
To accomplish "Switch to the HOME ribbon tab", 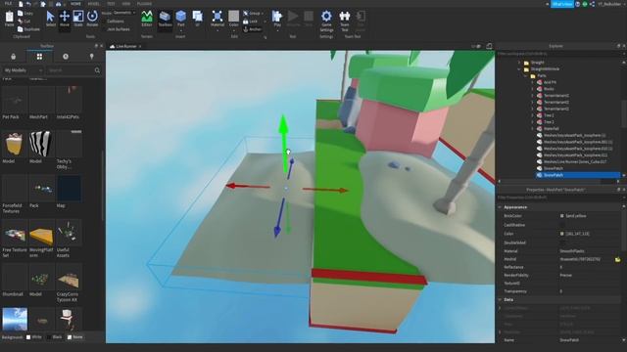I will pos(75,4).
